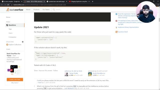
Task: Open the Products menu item
Action: click(36, 9)
